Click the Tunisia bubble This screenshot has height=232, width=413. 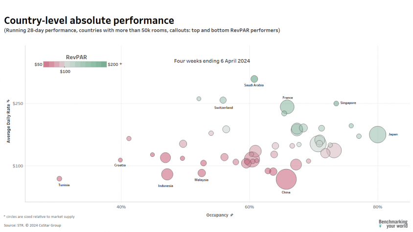click(x=59, y=179)
